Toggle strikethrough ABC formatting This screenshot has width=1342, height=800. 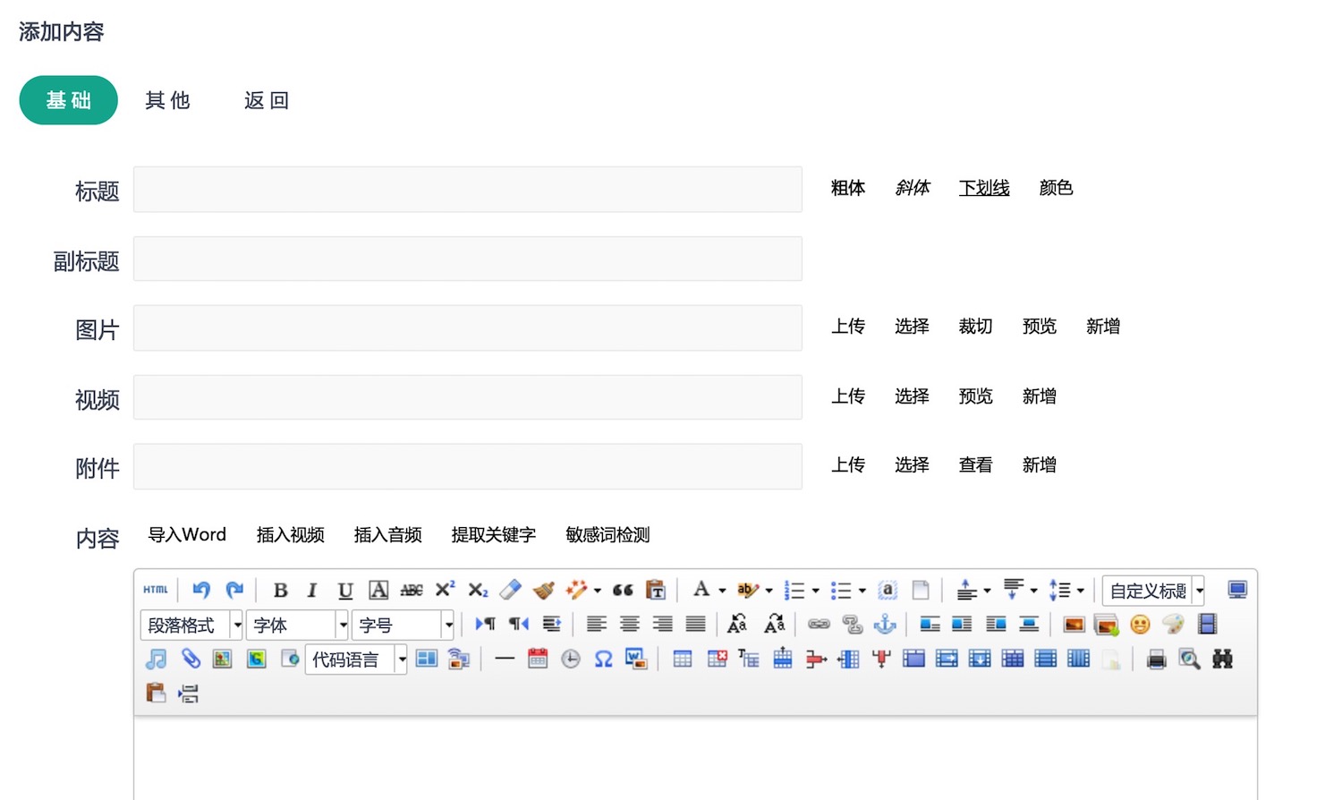(412, 590)
